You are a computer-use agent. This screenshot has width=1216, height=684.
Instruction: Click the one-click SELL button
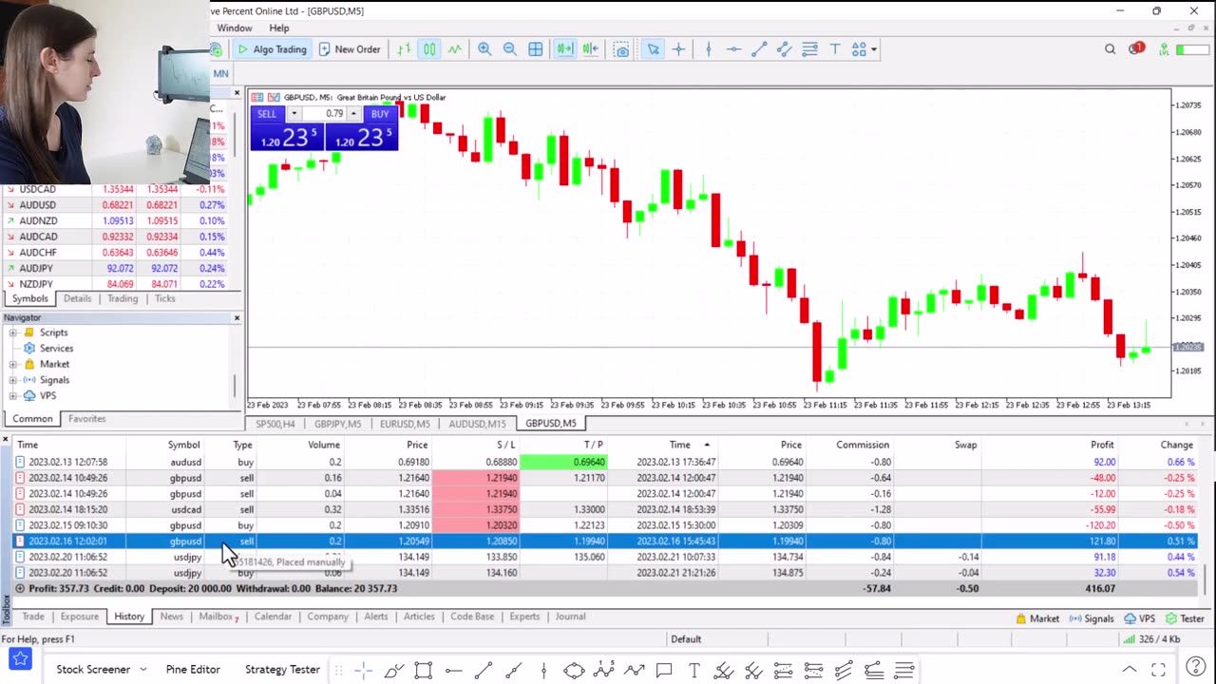267,114
